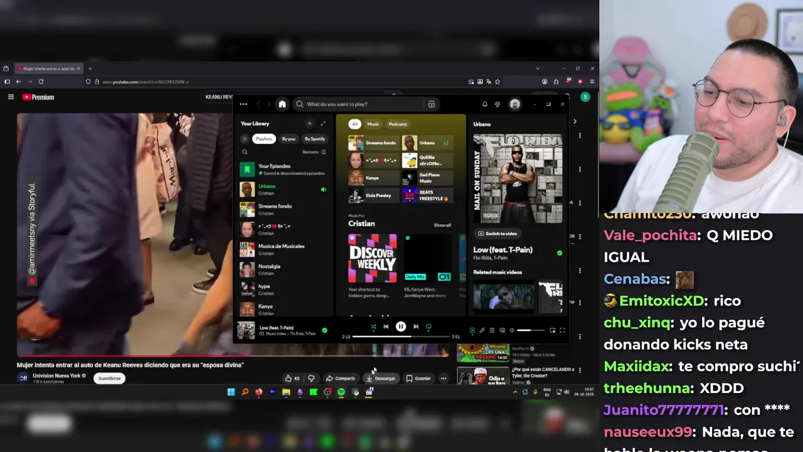Click Guardar button under video

tap(418, 379)
